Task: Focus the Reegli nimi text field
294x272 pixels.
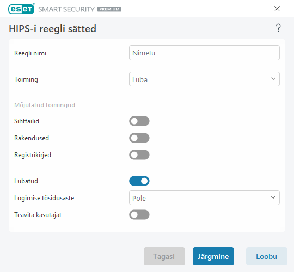Action: [204, 53]
